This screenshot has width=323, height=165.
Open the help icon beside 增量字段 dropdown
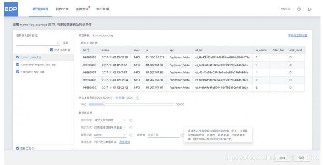click(131, 135)
